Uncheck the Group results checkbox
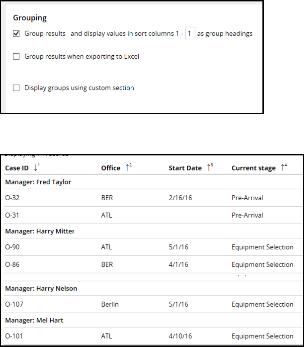This screenshot has height=347, width=304. tap(16, 34)
